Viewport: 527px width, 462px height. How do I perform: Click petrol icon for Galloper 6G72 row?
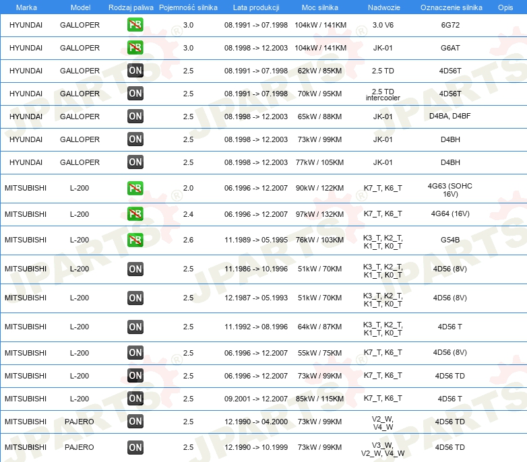tap(135, 25)
